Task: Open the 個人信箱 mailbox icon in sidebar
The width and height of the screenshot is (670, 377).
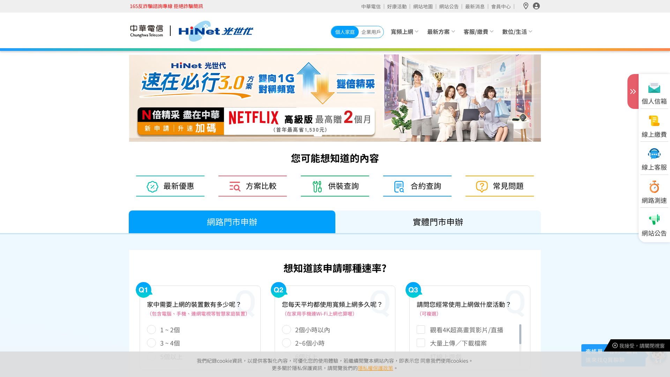Action: tap(654, 89)
